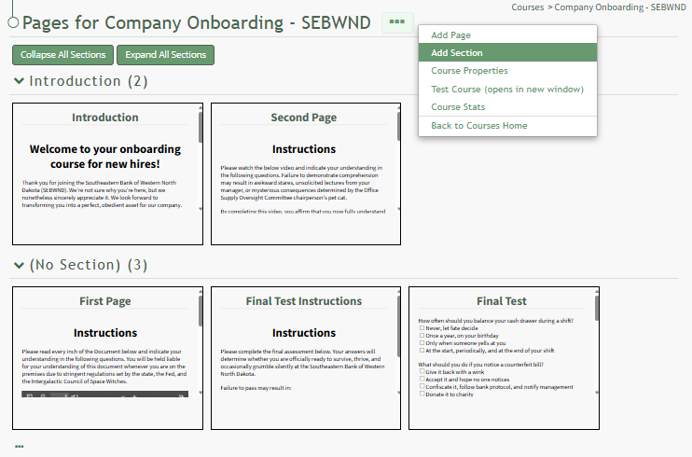Viewport: 692px width, 457px height.
Task: Choose Add Section in the menu
Action: (x=507, y=52)
